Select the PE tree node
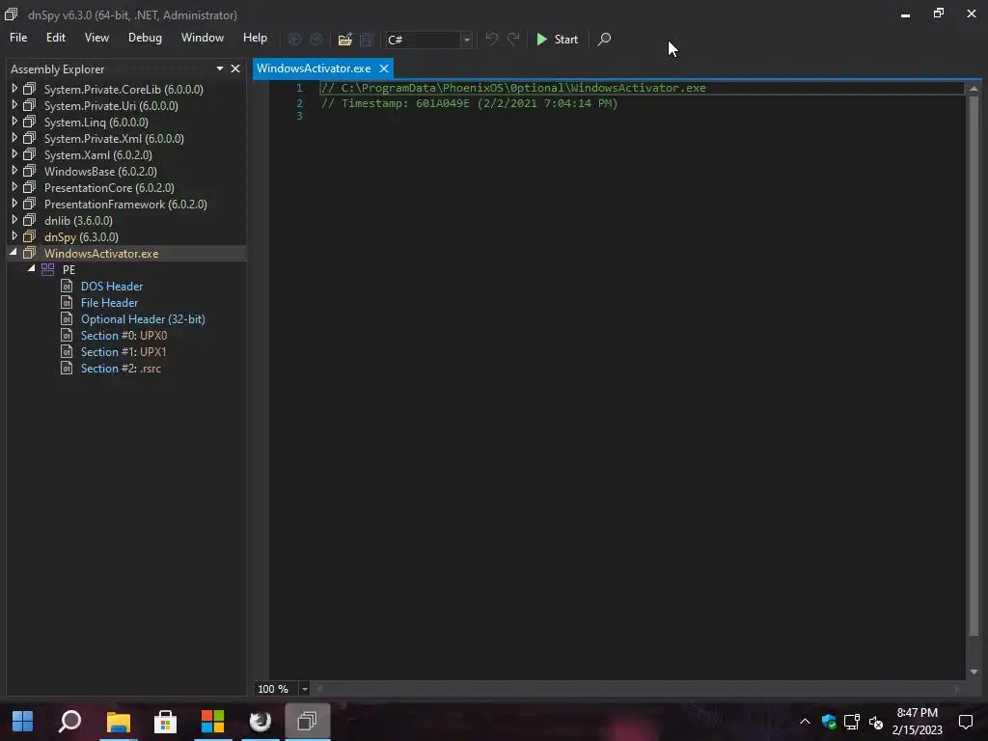988x741 pixels. tap(69, 270)
